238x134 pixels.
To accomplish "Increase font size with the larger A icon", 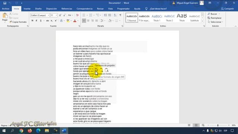I will (x=60, y=15).
